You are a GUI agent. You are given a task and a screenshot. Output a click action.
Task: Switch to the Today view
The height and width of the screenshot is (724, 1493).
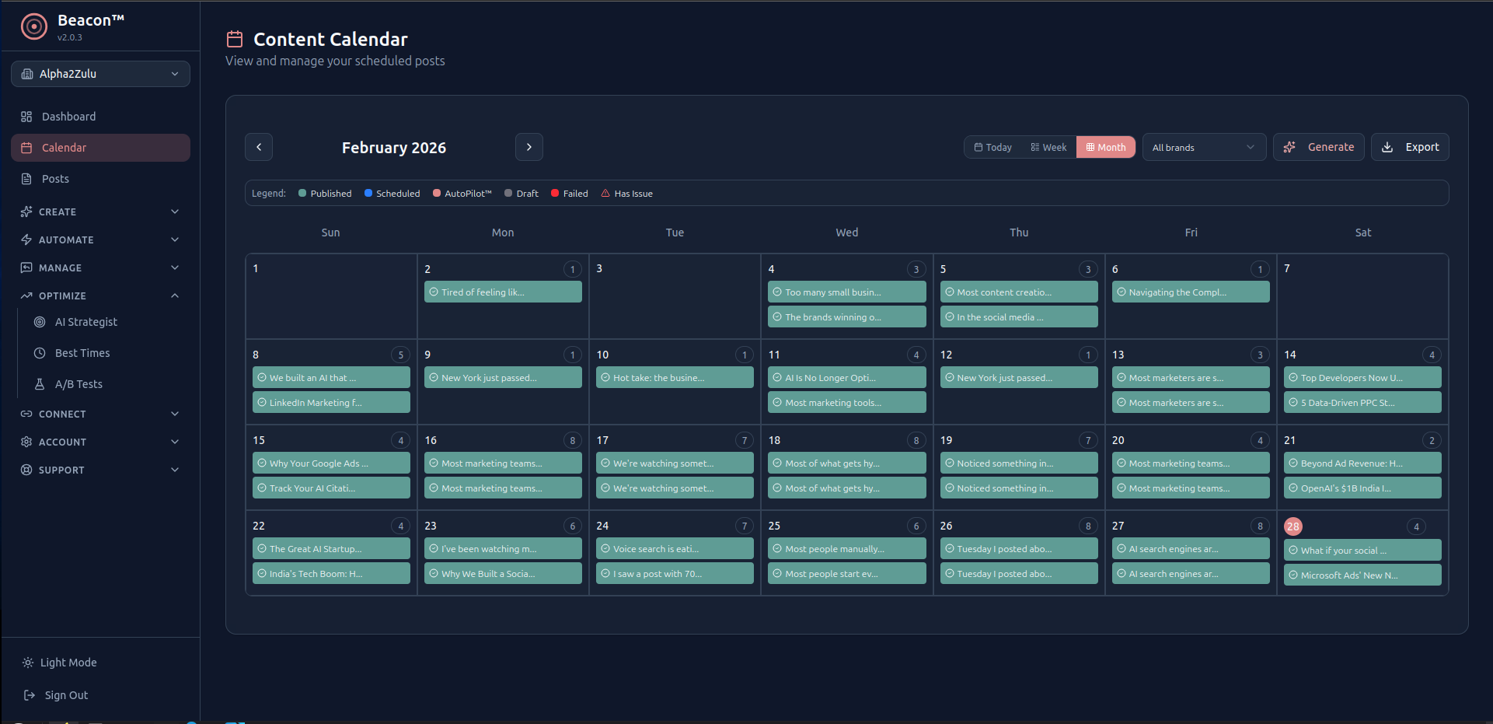[x=992, y=147]
